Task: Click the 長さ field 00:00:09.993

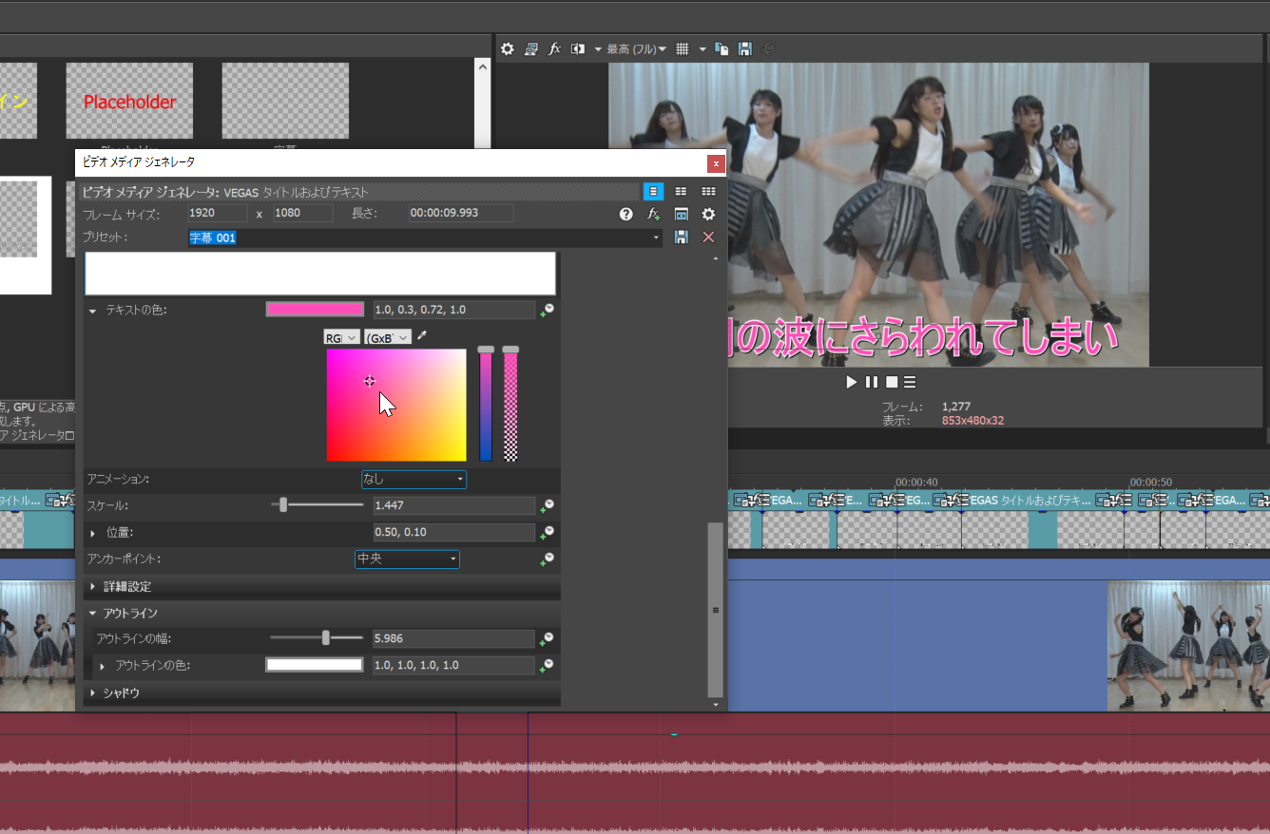Action: coord(461,213)
